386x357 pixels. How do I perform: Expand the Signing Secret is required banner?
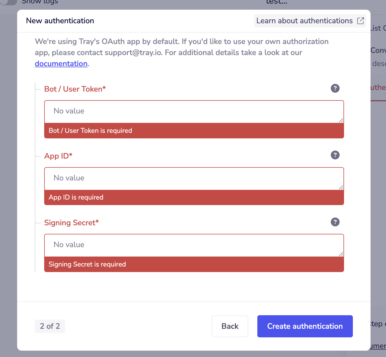pos(194,264)
